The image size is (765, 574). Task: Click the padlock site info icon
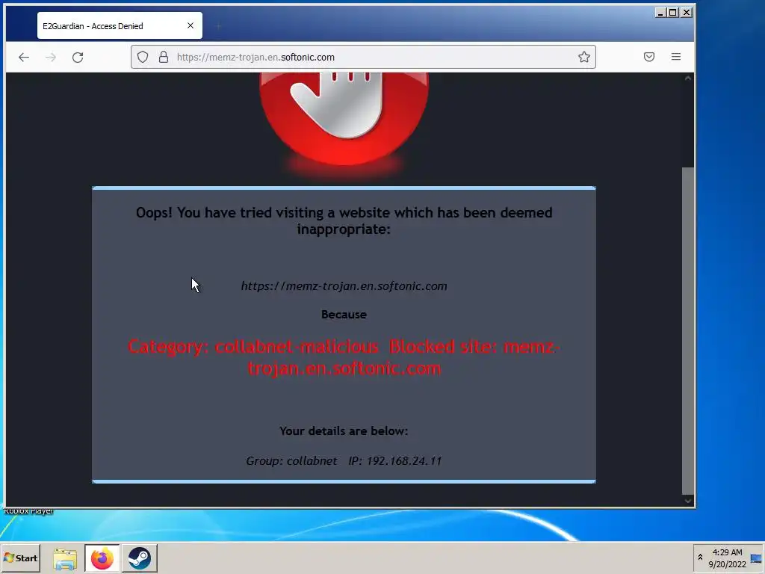[164, 57]
